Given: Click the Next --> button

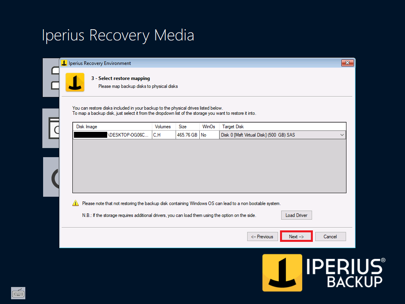Looking at the screenshot, I should 296,237.
